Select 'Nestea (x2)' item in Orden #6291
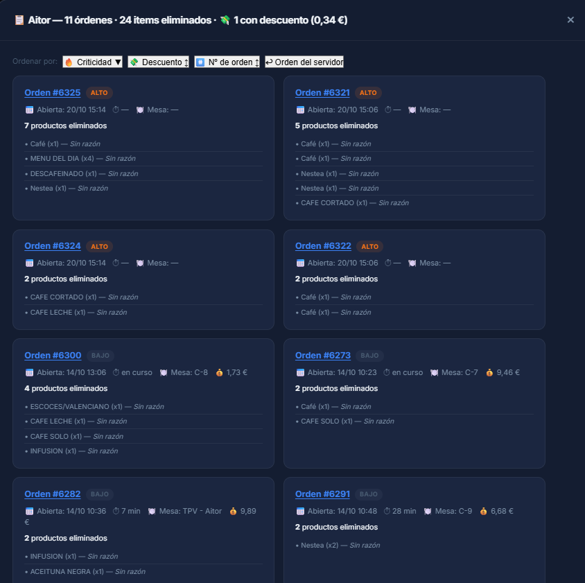585x583 pixels. click(x=414, y=546)
